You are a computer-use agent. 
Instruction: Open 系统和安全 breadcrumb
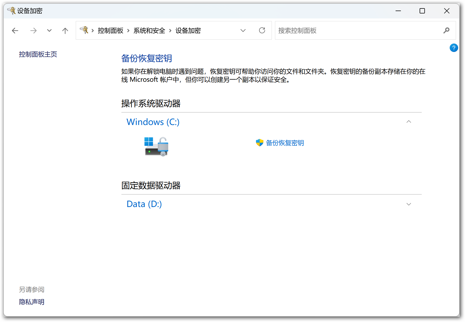pos(149,31)
